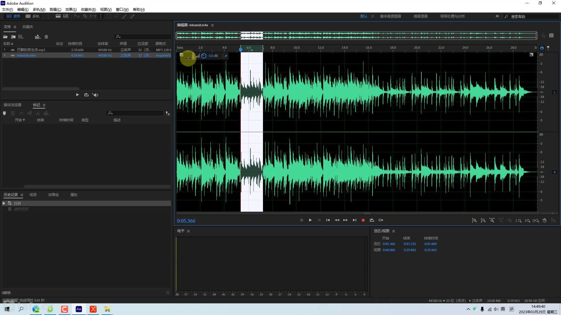Click the Open File folder icon
The width and height of the screenshot is (561, 315).
click(x=5, y=37)
